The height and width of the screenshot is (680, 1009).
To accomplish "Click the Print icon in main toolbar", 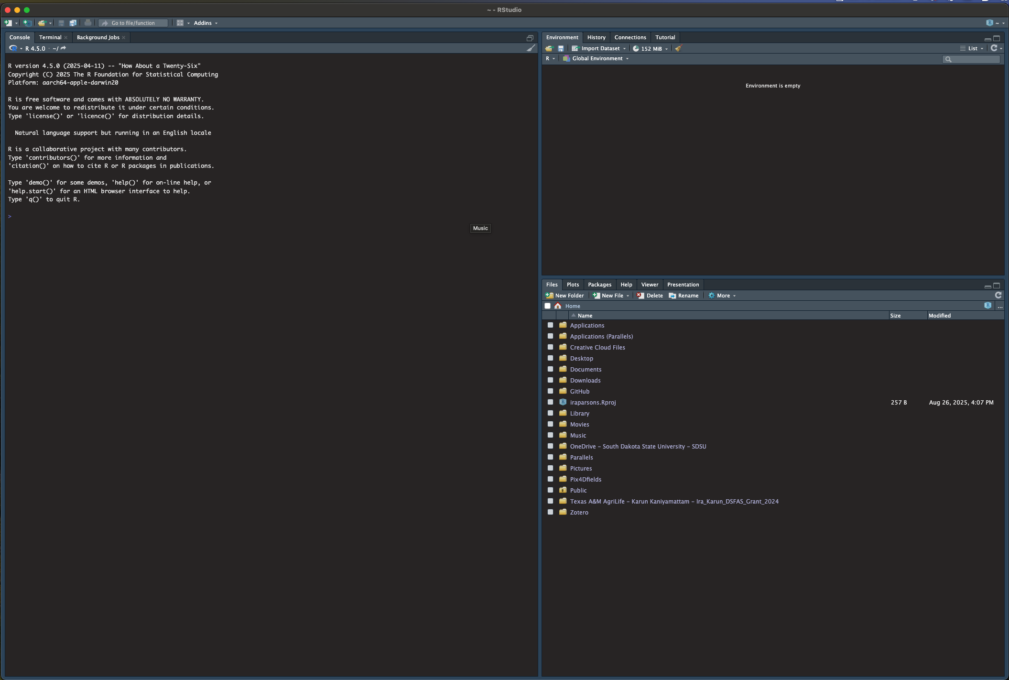I will coord(87,23).
